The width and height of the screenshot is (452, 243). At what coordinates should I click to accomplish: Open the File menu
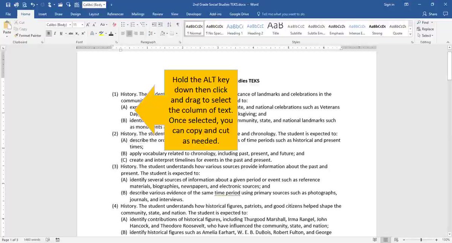(x=8, y=14)
